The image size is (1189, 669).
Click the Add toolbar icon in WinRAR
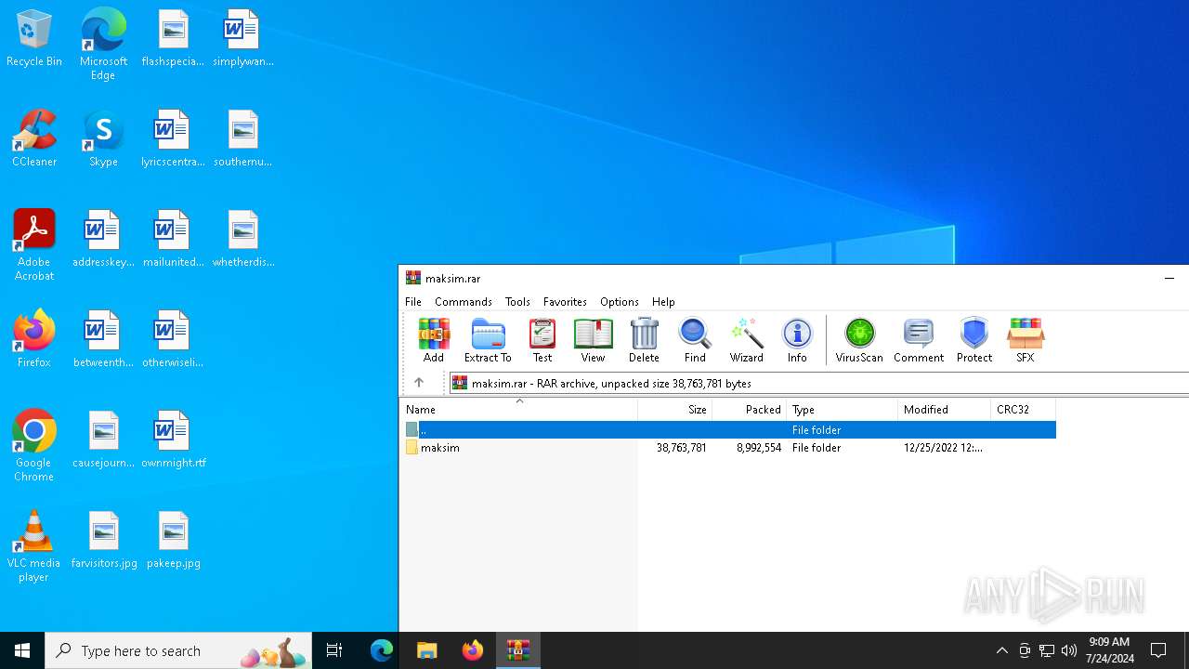point(434,340)
